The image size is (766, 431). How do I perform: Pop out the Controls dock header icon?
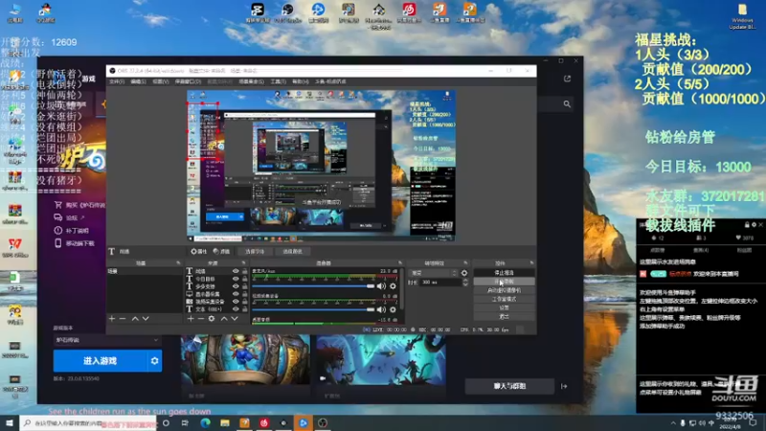(x=532, y=262)
